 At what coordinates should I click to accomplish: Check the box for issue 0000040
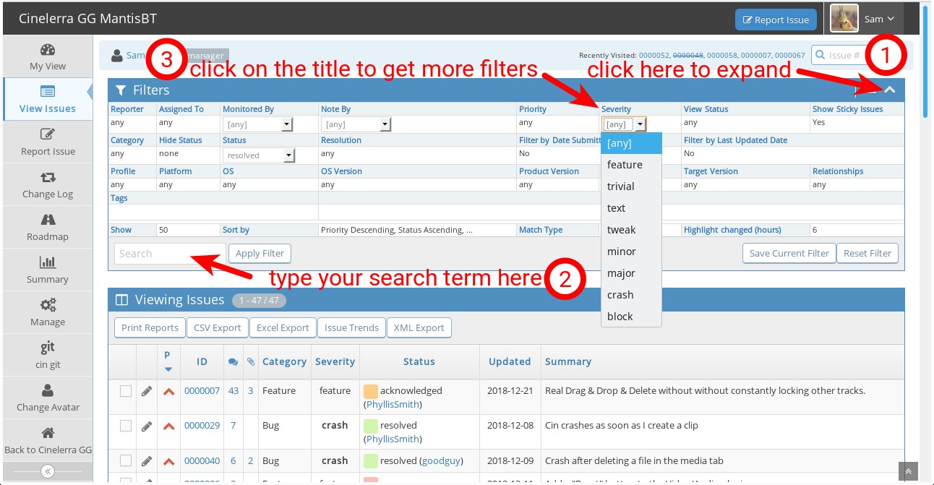pyautogui.click(x=126, y=460)
